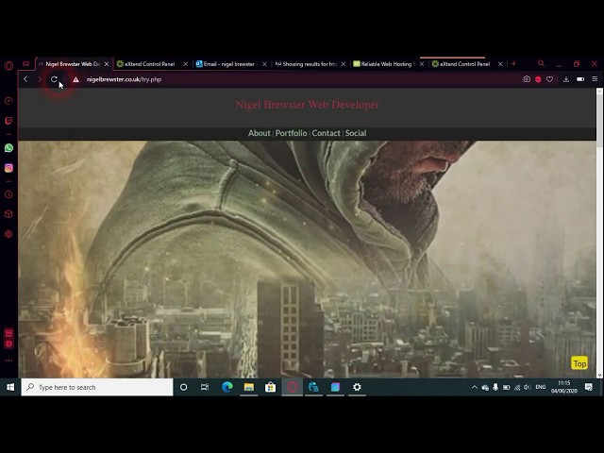604x453 pixels.
Task: Open the downloads panel
Action: [x=566, y=79]
